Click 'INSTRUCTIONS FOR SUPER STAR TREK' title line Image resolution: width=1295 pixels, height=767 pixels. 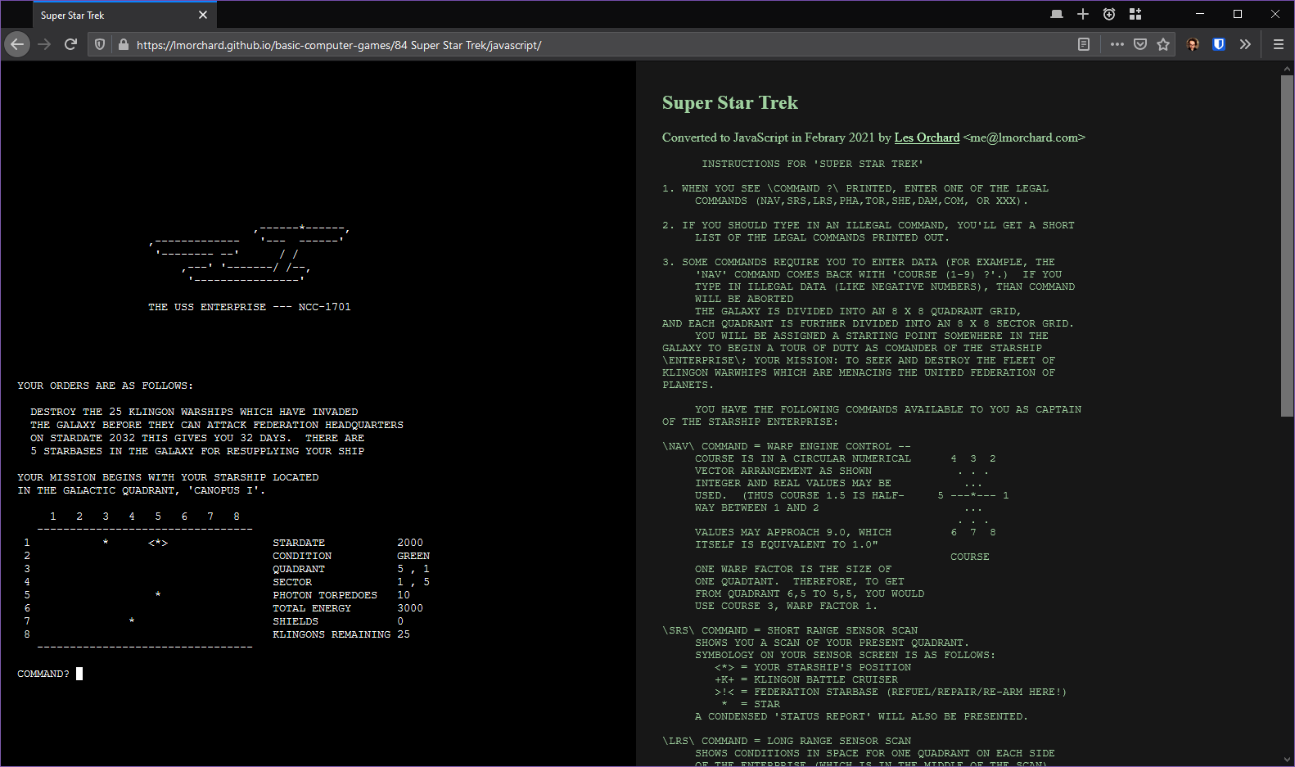(812, 164)
